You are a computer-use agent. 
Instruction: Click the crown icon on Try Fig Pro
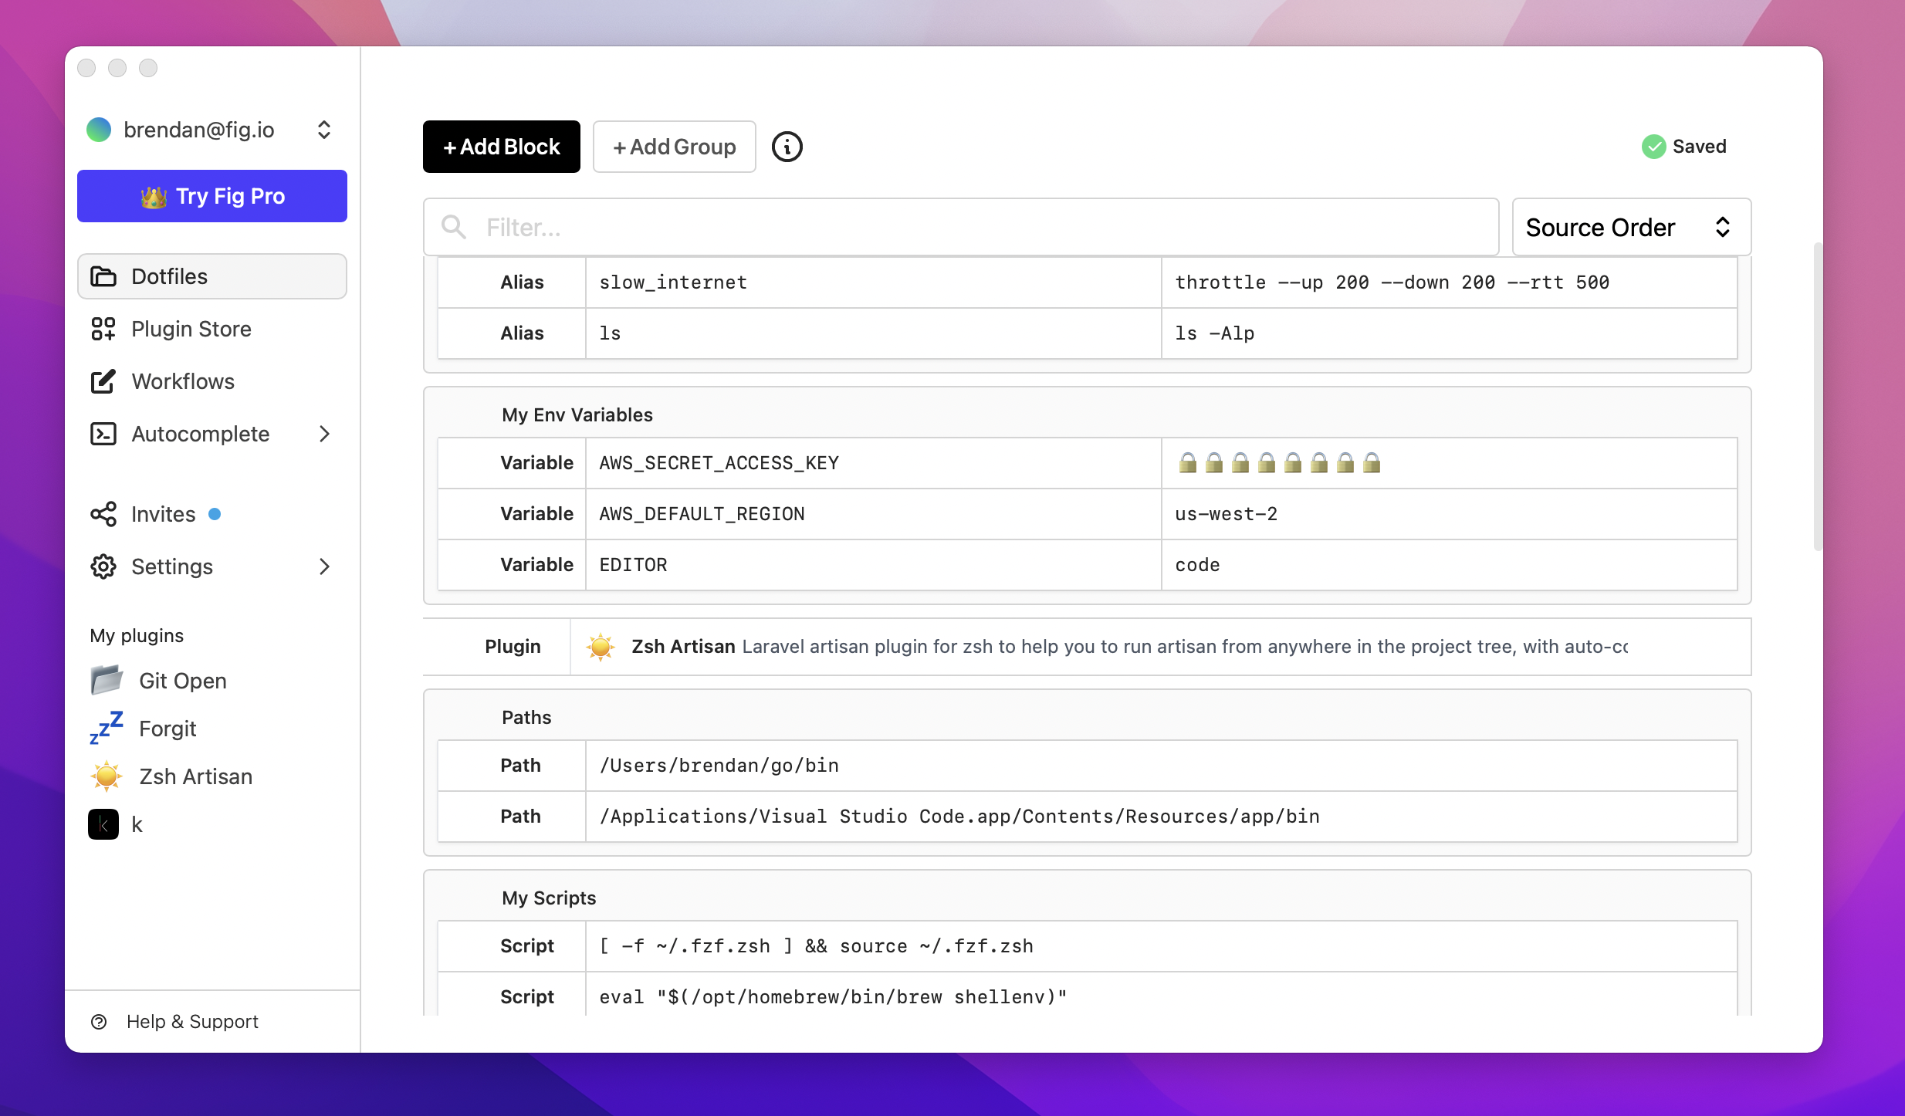click(154, 197)
